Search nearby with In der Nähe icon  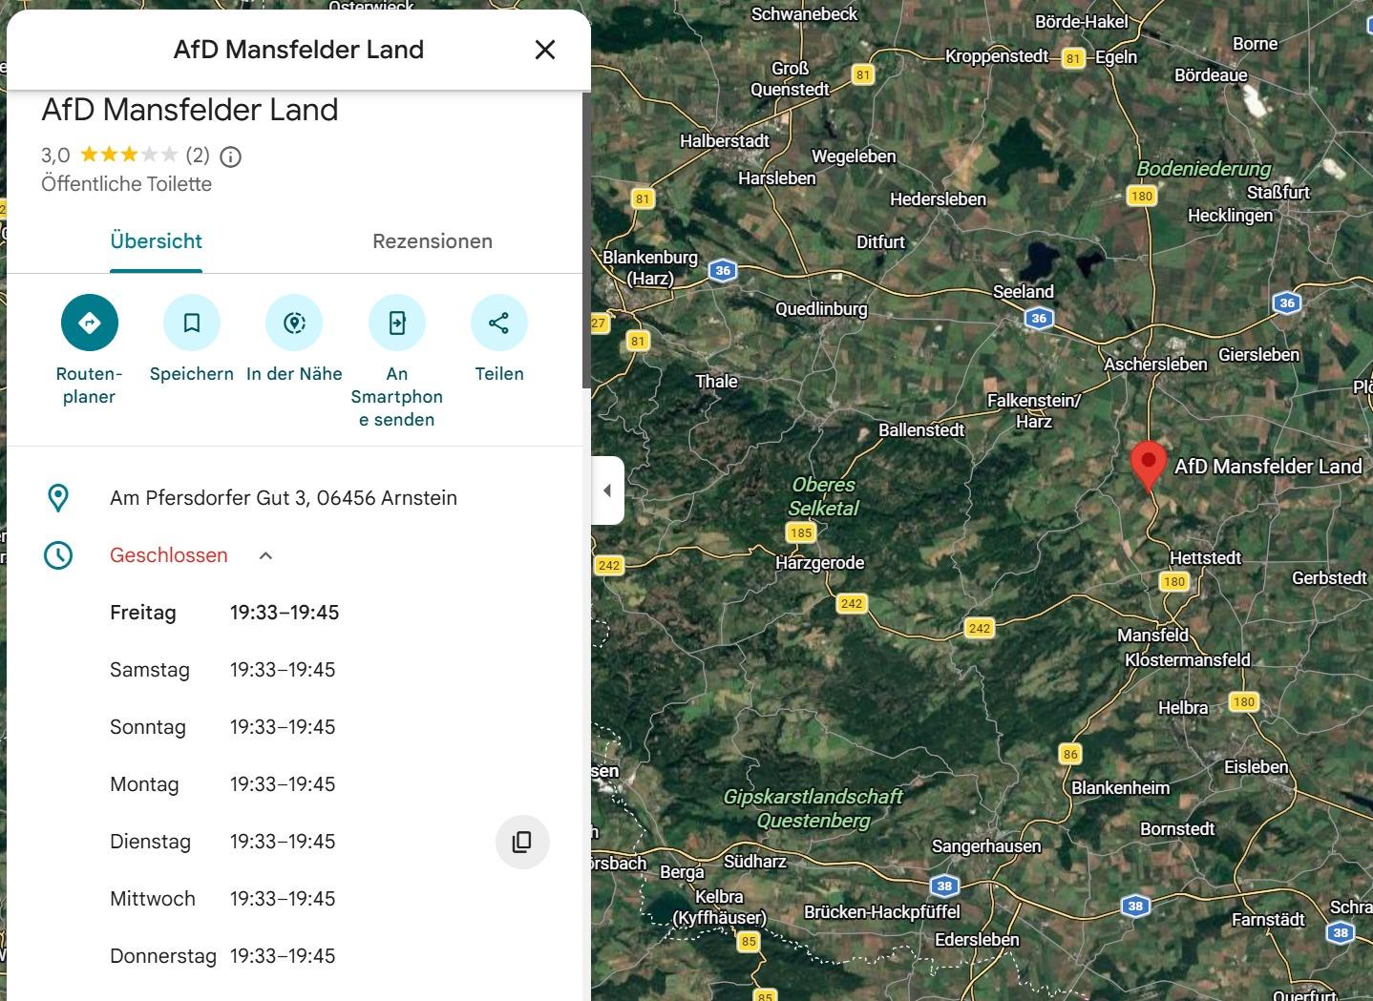(x=294, y=323)
